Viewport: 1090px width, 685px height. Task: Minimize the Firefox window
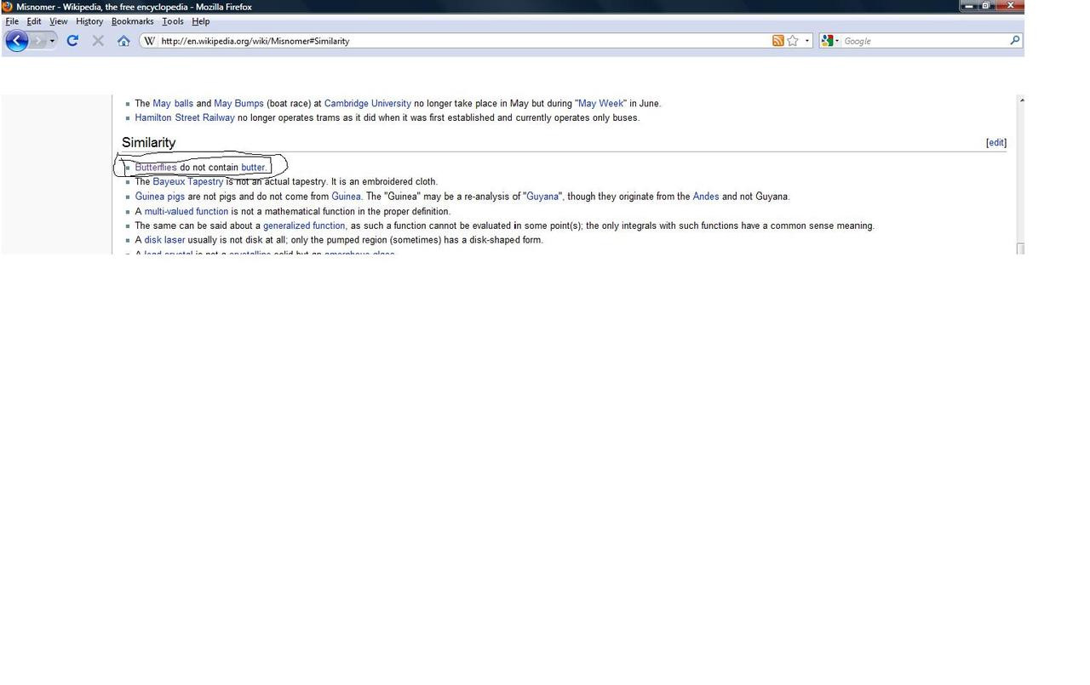tap(969, 6)
